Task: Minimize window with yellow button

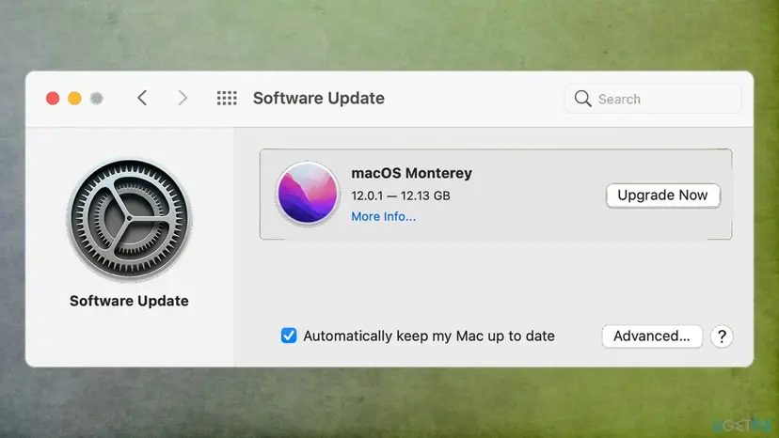Action: tap(74, 99)
